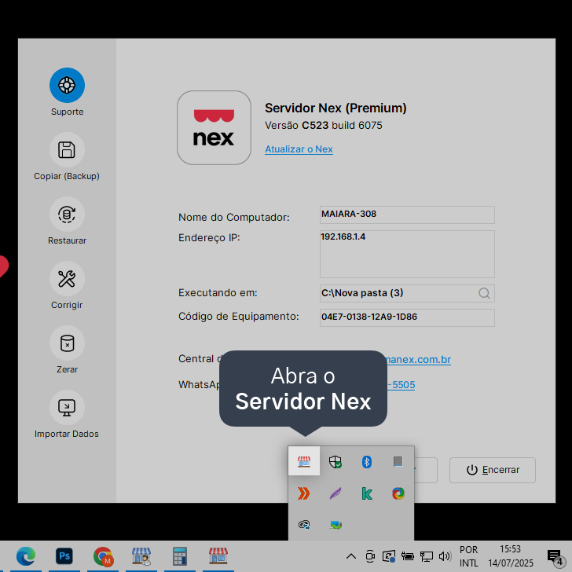Click the Nex logo image

(214, 127)
